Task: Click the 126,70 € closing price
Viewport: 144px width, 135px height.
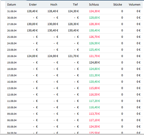Action: (x=94, y=37)
